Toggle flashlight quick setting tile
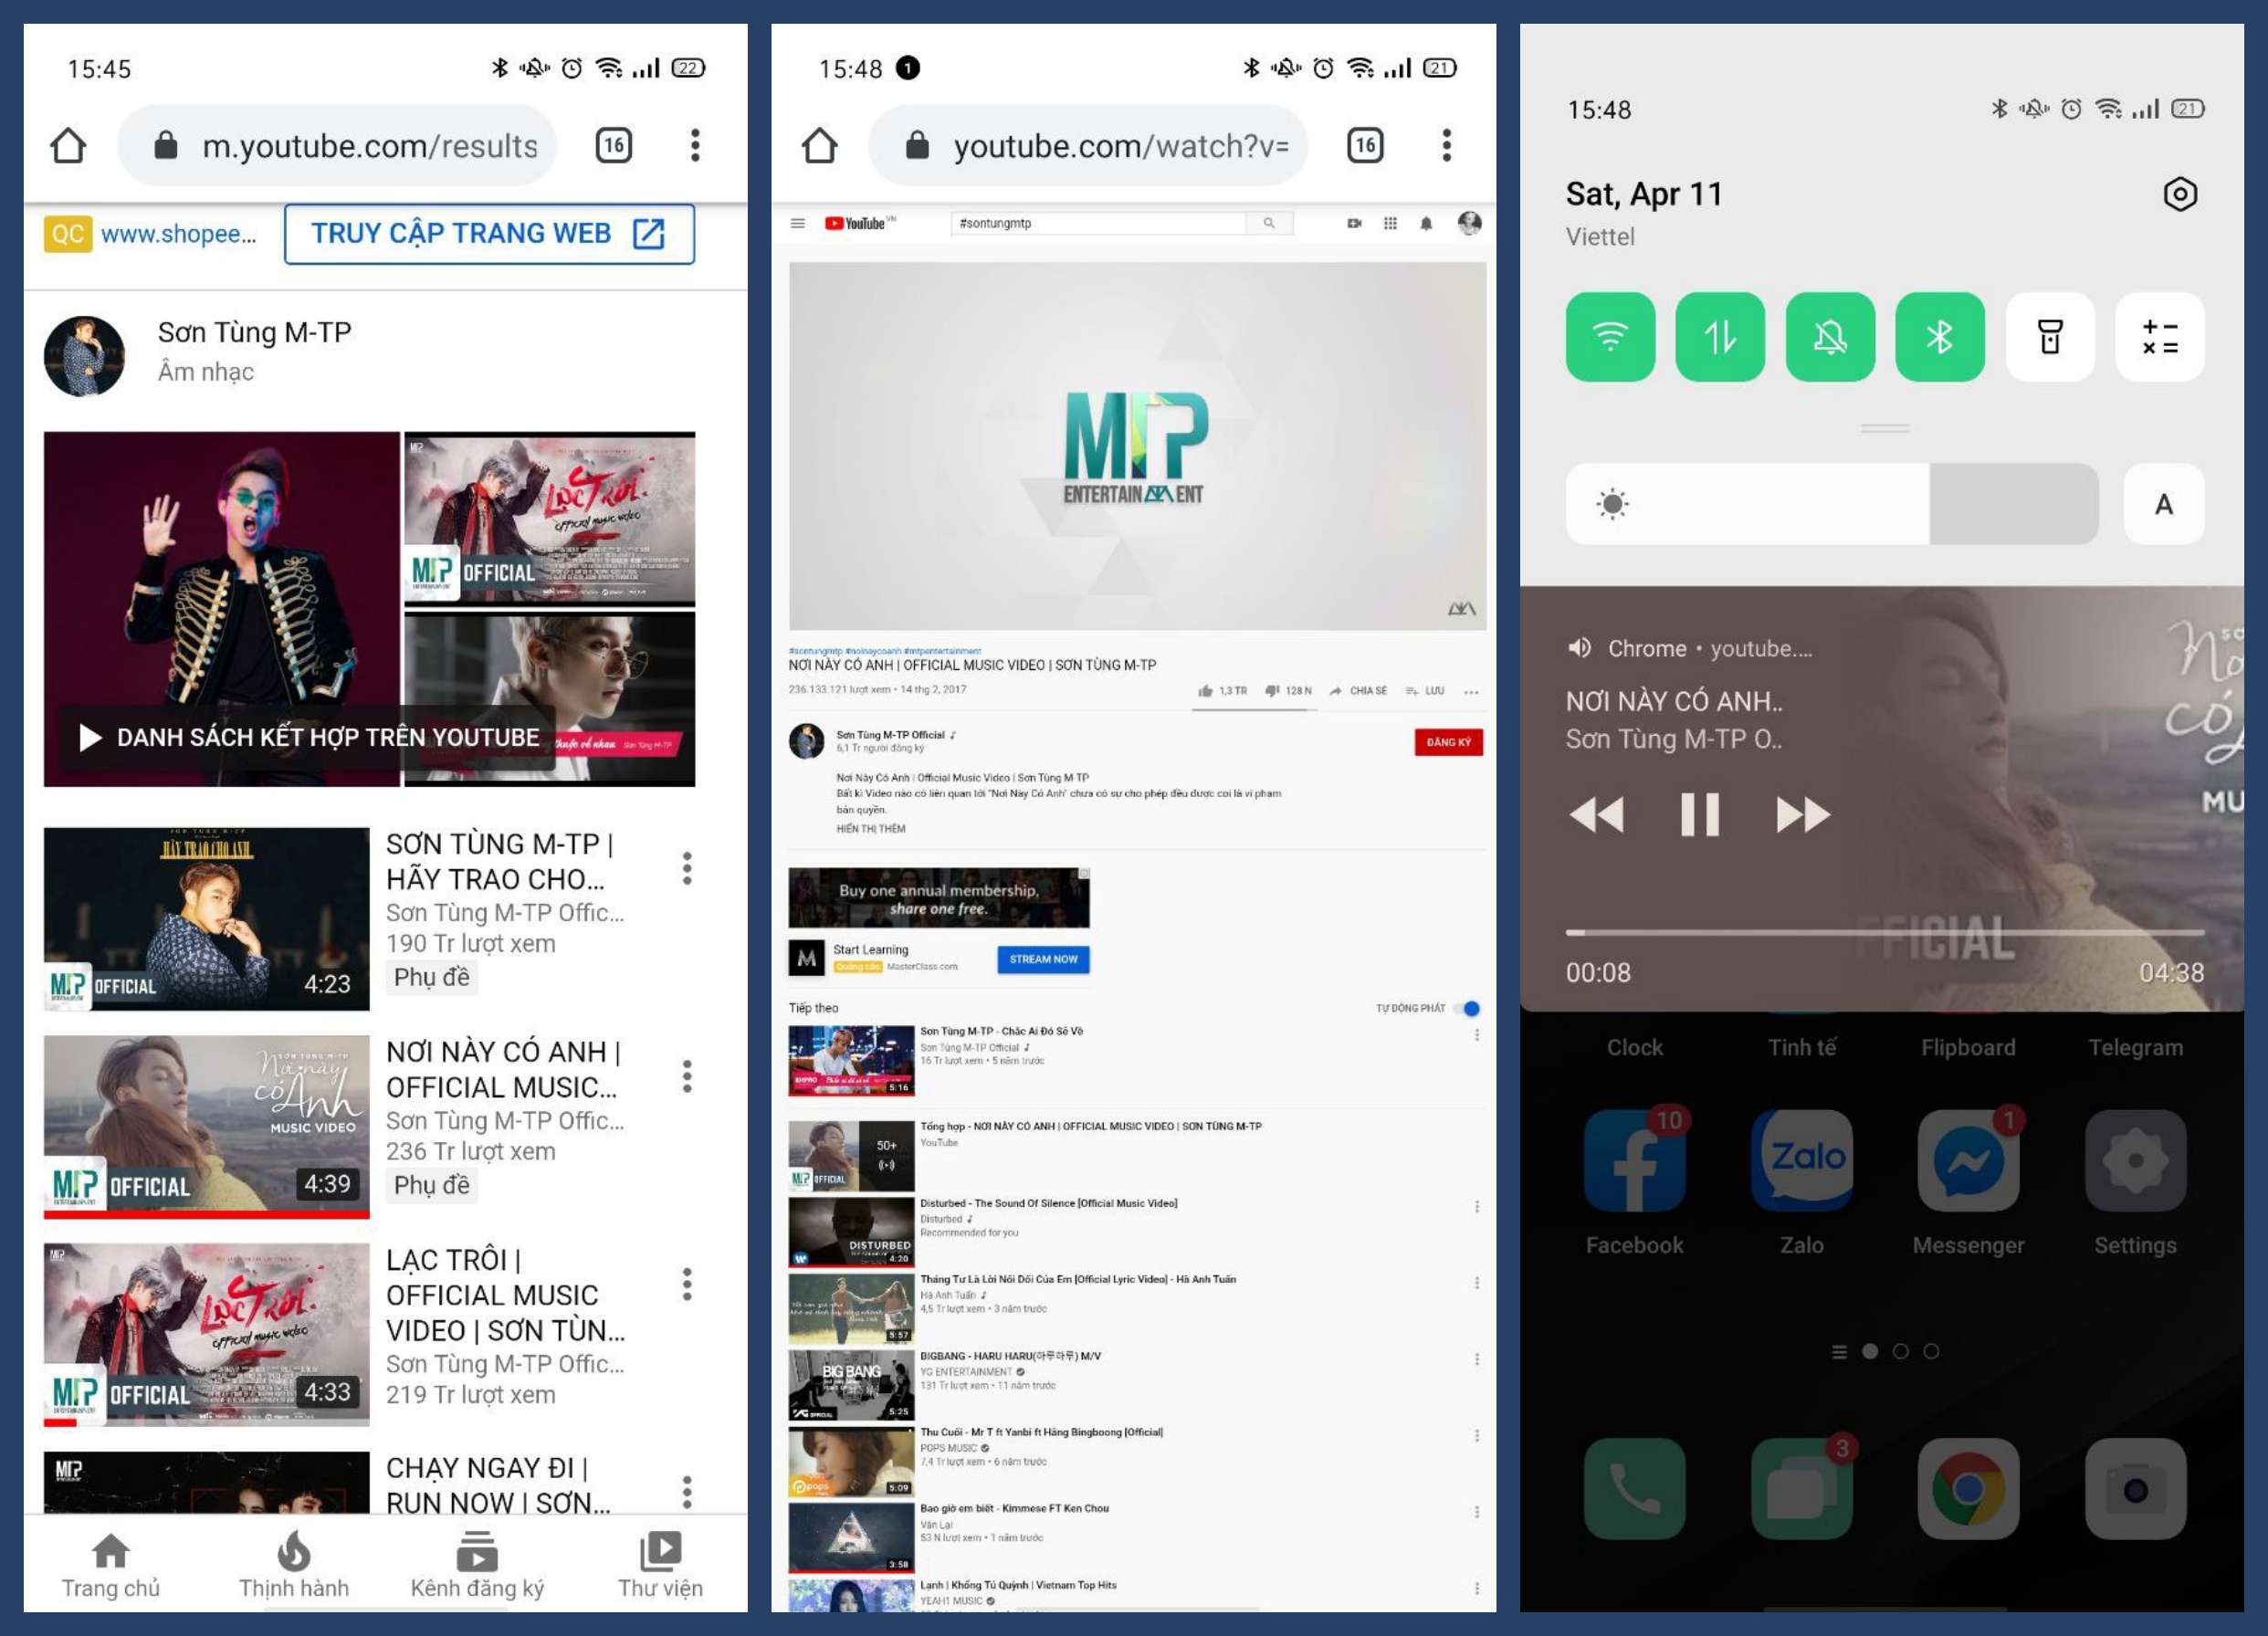The width and height of the screenshot is (2268, 1636). point(2050,337)
